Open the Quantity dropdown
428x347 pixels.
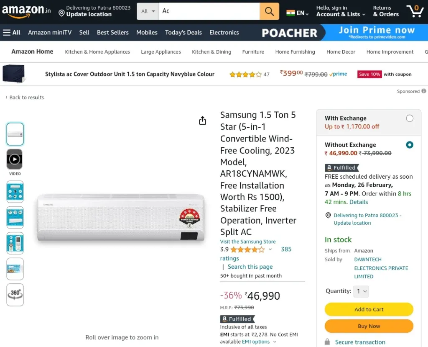361,291
